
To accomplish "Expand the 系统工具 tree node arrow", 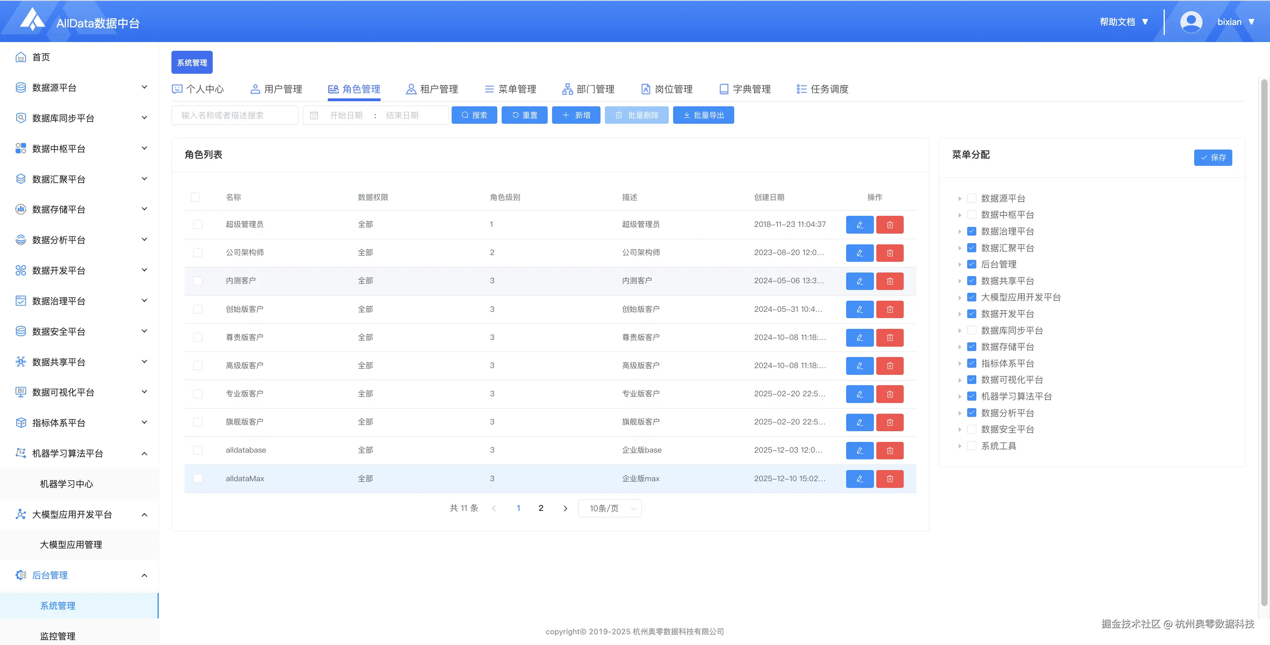I will point(959,446).
